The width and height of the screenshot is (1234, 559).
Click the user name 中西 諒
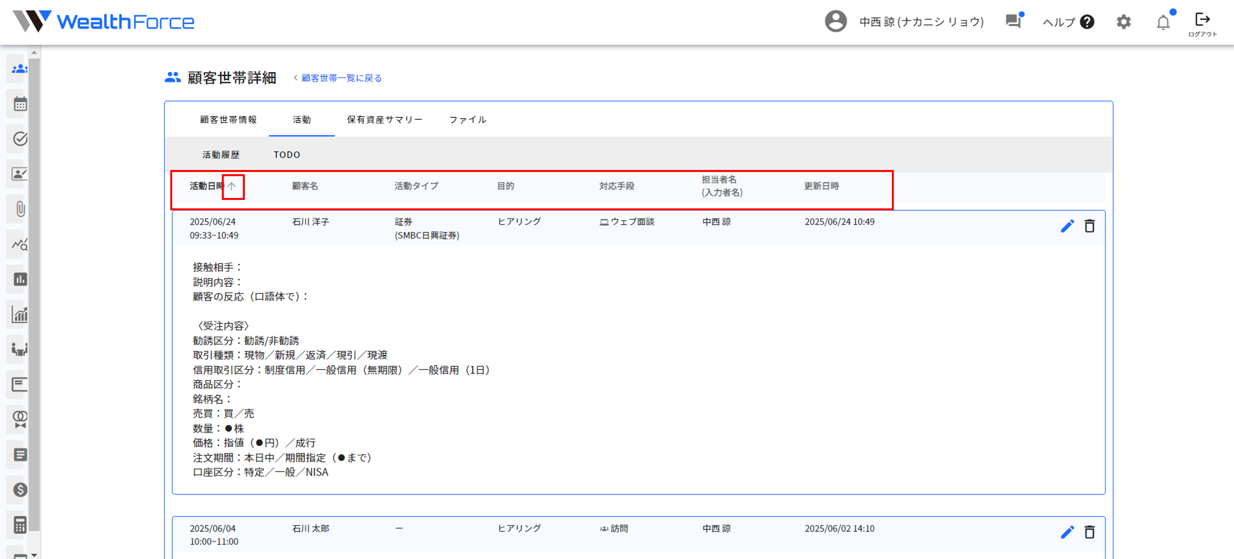click(921, 22)
